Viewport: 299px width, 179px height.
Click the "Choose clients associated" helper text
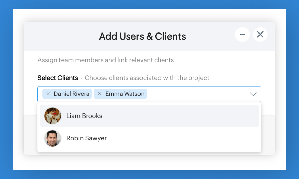coord(147,78)
